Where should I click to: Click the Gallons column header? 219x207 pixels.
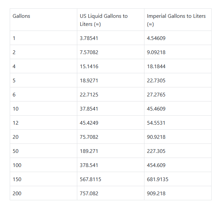pyautogui.click(x=21, y=16)
